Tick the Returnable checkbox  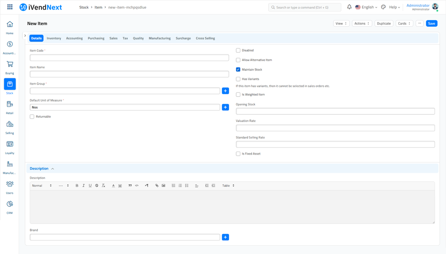pyautogui.click(x=32, y=117)
